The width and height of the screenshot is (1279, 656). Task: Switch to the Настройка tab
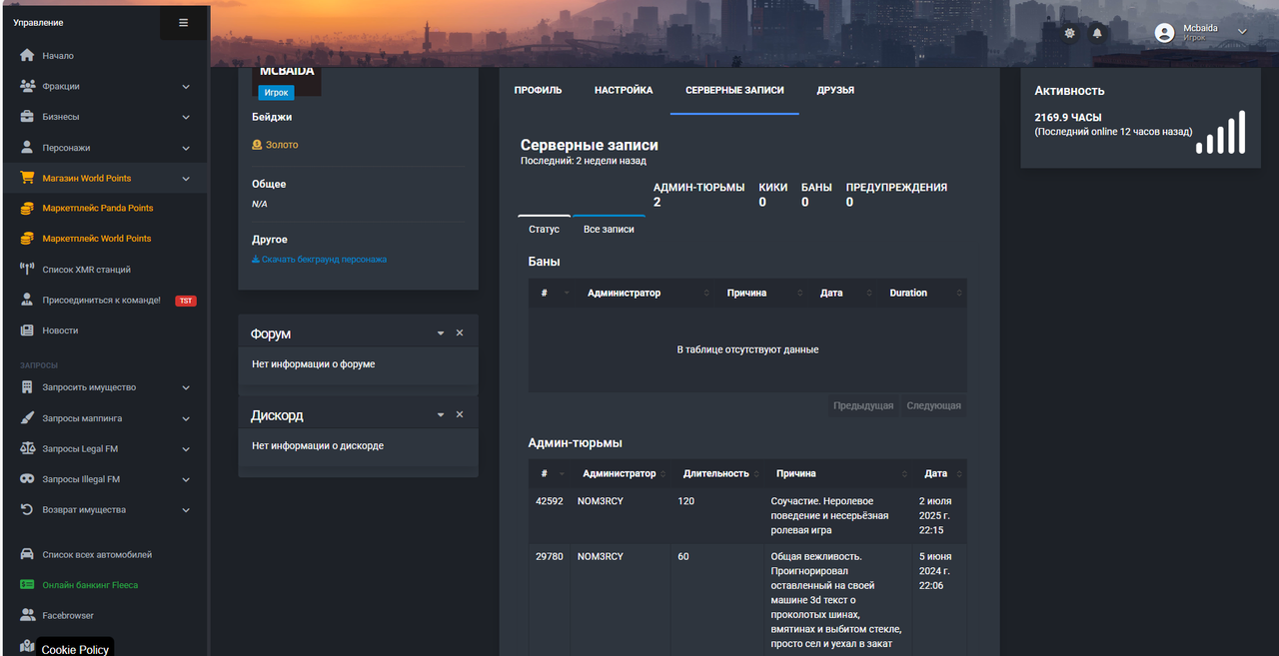624,90
